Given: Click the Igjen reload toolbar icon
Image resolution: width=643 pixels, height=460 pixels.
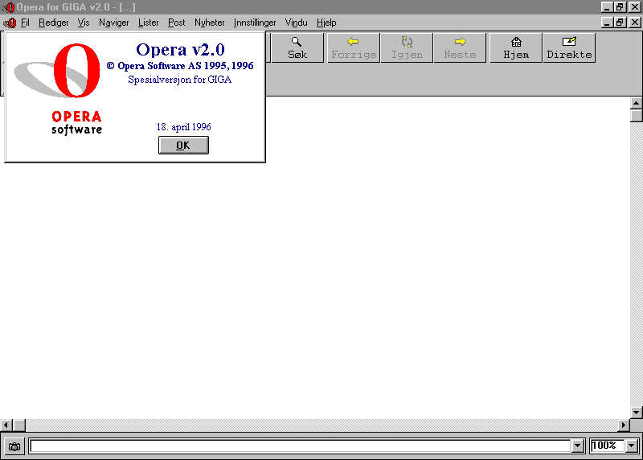Looking at the screenshot, I should [407, 48].
